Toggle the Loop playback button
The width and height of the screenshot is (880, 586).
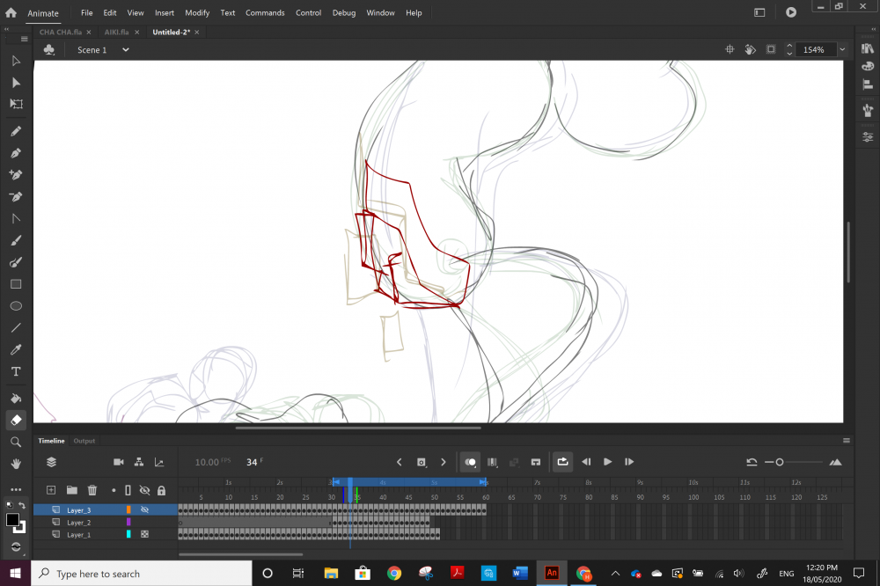tap(562, 462)
